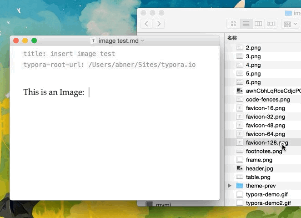301x218 pixels.
Task: Switch Finder to list view
Action: tap(246, 24)
